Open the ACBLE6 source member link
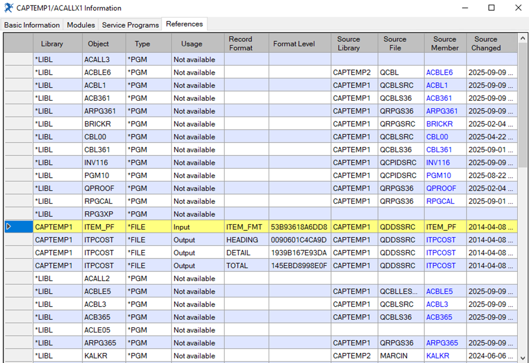529x363 pixels. click(439, 73)
